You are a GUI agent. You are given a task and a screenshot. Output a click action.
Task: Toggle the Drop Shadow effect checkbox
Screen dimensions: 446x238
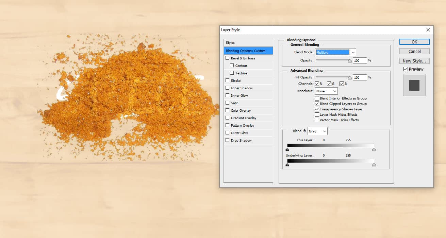pos(228,140)
